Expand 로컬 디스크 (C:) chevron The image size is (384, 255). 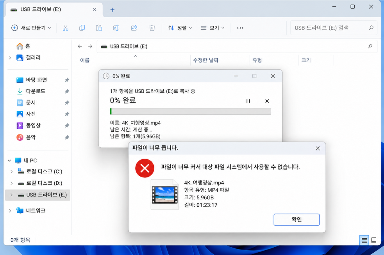pos(11,172)
